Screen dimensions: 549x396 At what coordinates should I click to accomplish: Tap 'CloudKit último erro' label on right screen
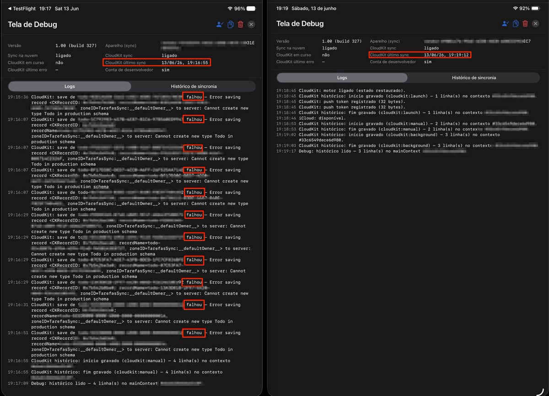295,62
